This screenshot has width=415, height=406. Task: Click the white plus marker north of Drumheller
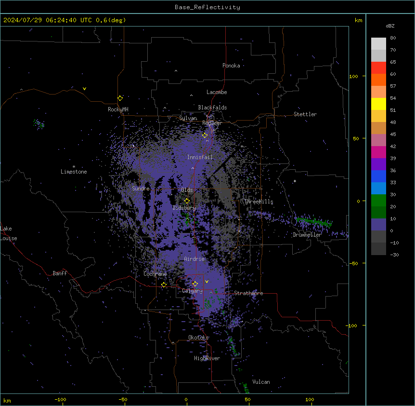(295, 181)
